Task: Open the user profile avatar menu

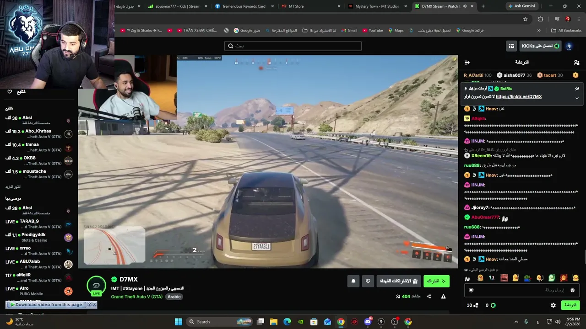Action: click(569, 46)
